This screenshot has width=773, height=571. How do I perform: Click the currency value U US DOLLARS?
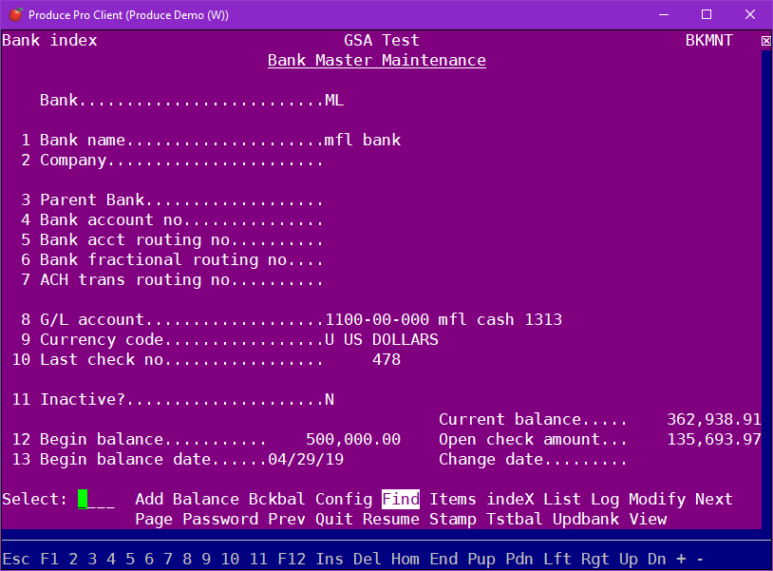[x=382, y=340]
